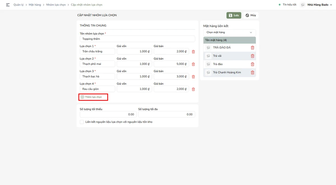Click the 3,000 ₫ Giá bán field
336x185 pixels.
[x=171, y=77]
